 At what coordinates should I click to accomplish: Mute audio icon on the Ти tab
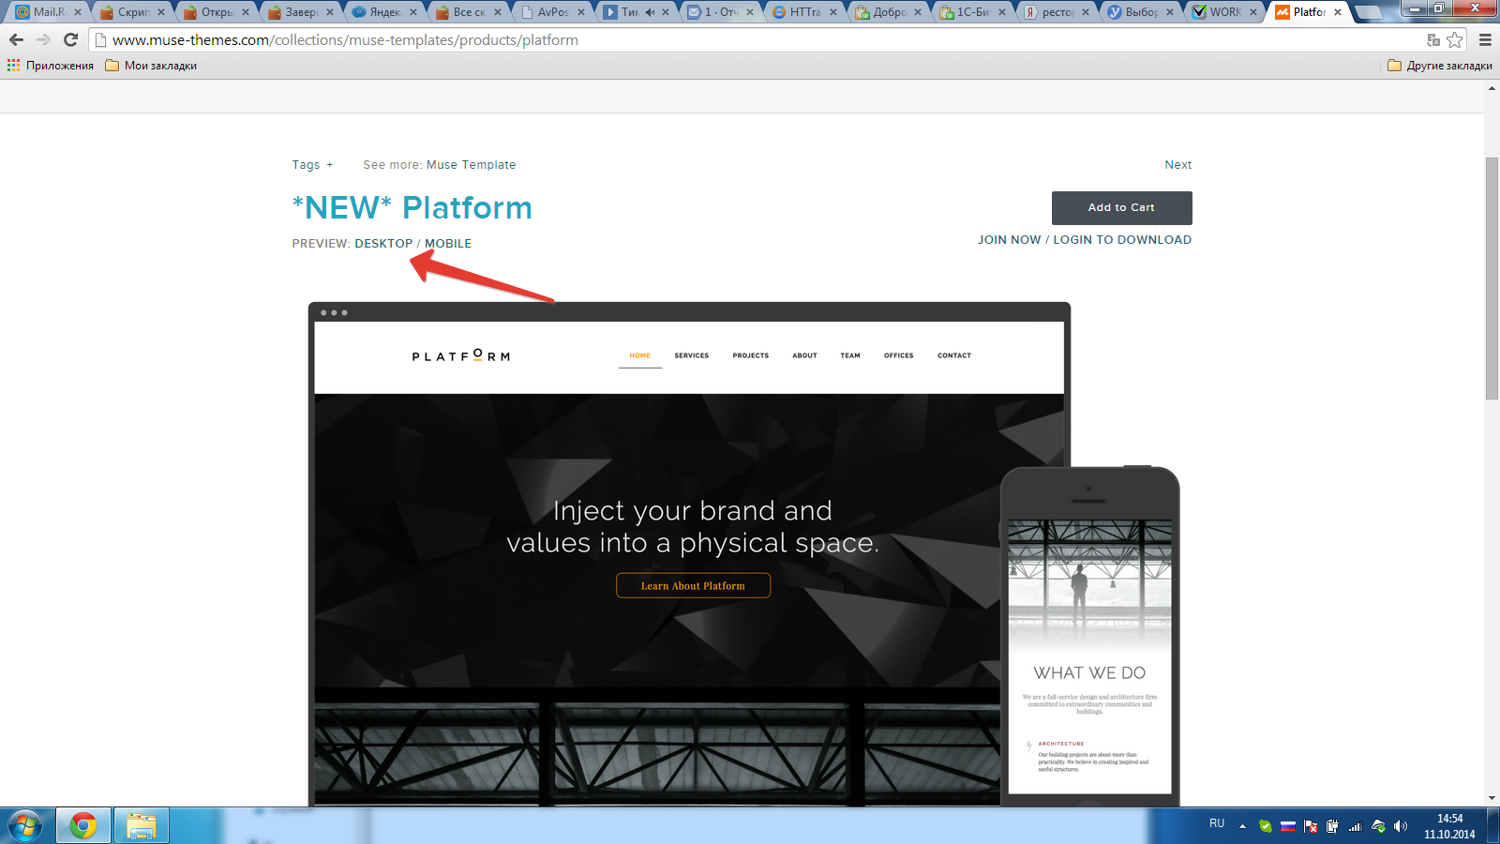click(650, 12)
